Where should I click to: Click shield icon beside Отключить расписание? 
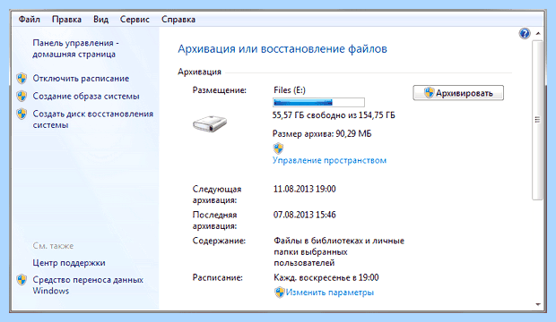point(22,78)
